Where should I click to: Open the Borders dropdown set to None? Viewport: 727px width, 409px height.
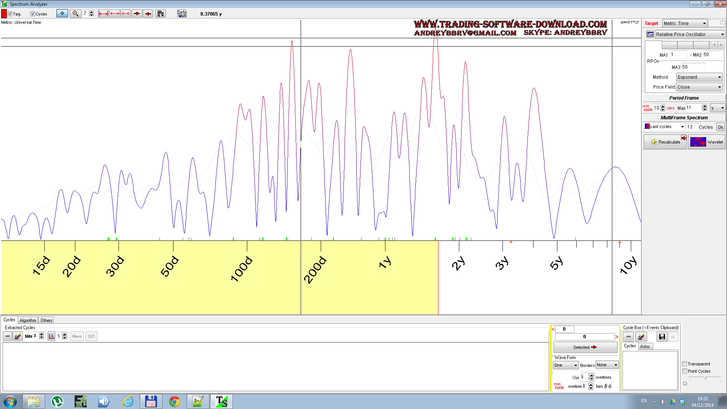[607, 365]
